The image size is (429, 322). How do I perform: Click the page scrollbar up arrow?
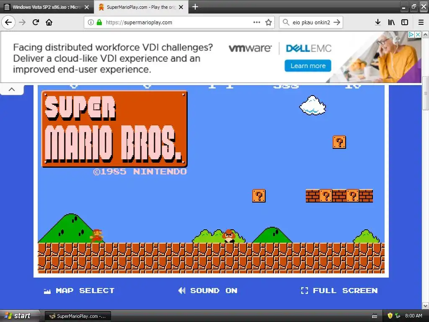[426, 34]
